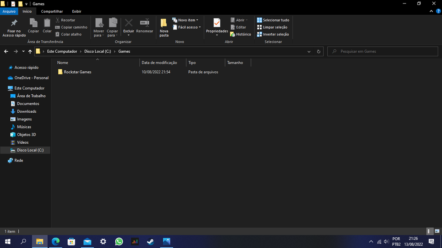Click the Colar paste icon
Screen dimensions: 442x248
[47, 26]
